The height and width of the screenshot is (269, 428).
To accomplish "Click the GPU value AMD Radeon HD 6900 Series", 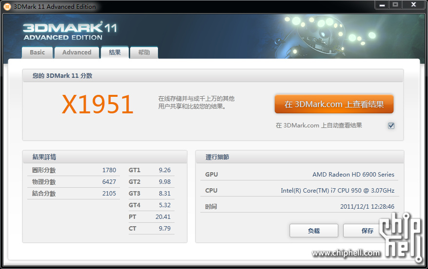I will (353, 175).
